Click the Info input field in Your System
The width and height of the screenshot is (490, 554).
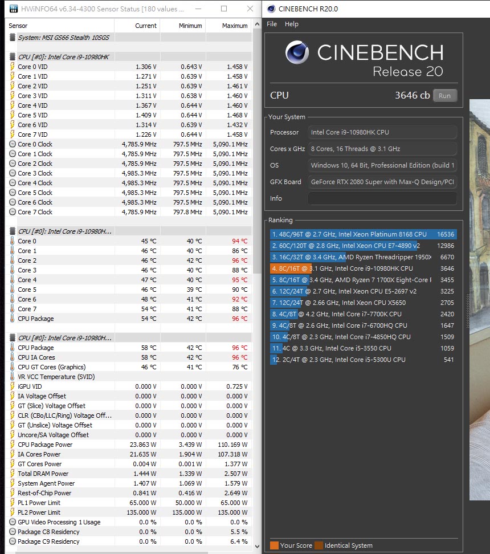[382, 198]
